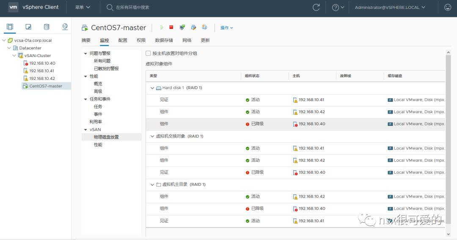Open 已触发的警报 in monitor menu
The height and width of the screenshot is (240, 457).
click(106, 68)
